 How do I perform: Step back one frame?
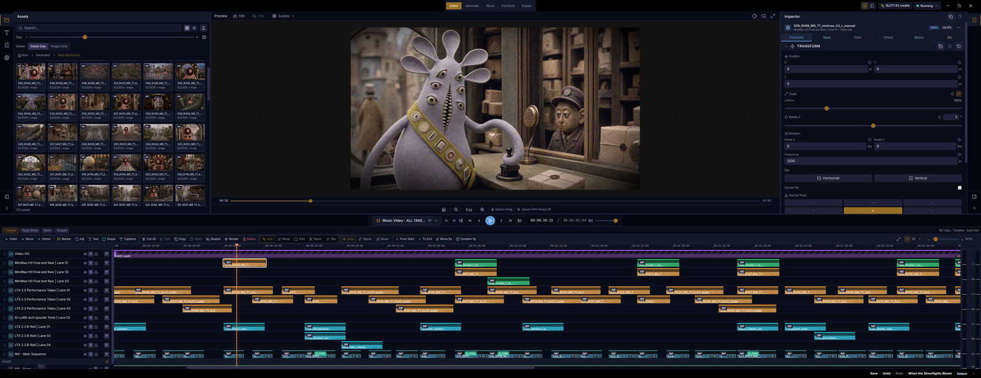[479, 221]
